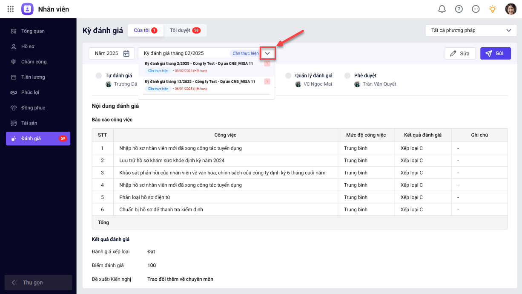Select Đánh giá in sidebar

(x=38, y=138)
